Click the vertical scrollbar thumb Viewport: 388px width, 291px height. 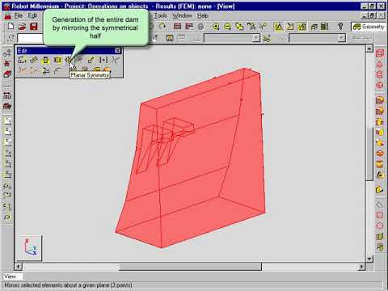coord(369,154)
